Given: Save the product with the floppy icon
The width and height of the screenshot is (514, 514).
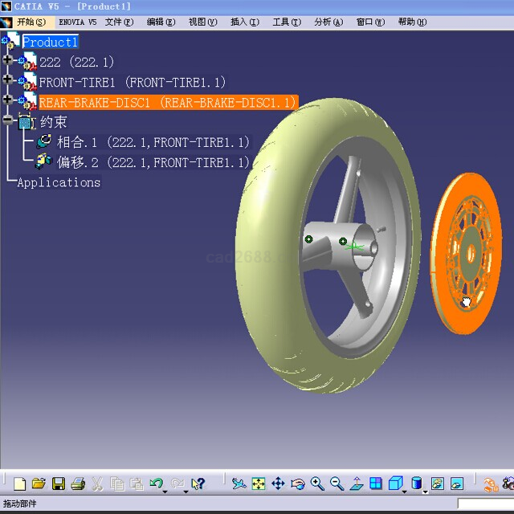Looking at the screenshot, I should pyautogui.click(x=58, y=483).
